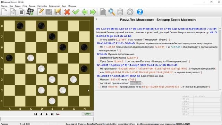Select the black checker on a5
The image size is (222, 125).
pos(9,58)
